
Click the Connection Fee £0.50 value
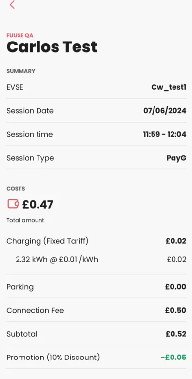coord(175,310)
